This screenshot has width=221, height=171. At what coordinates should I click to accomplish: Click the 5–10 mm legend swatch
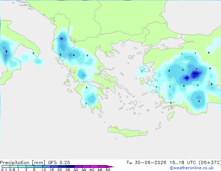click(x=38, y=166)
